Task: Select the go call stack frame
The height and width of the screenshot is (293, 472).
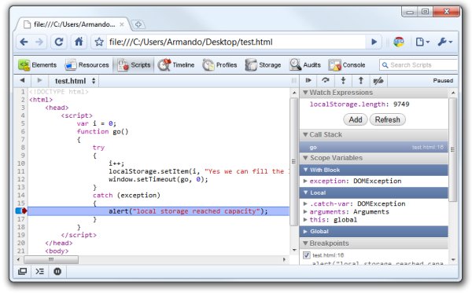Action: pos(374,147)
